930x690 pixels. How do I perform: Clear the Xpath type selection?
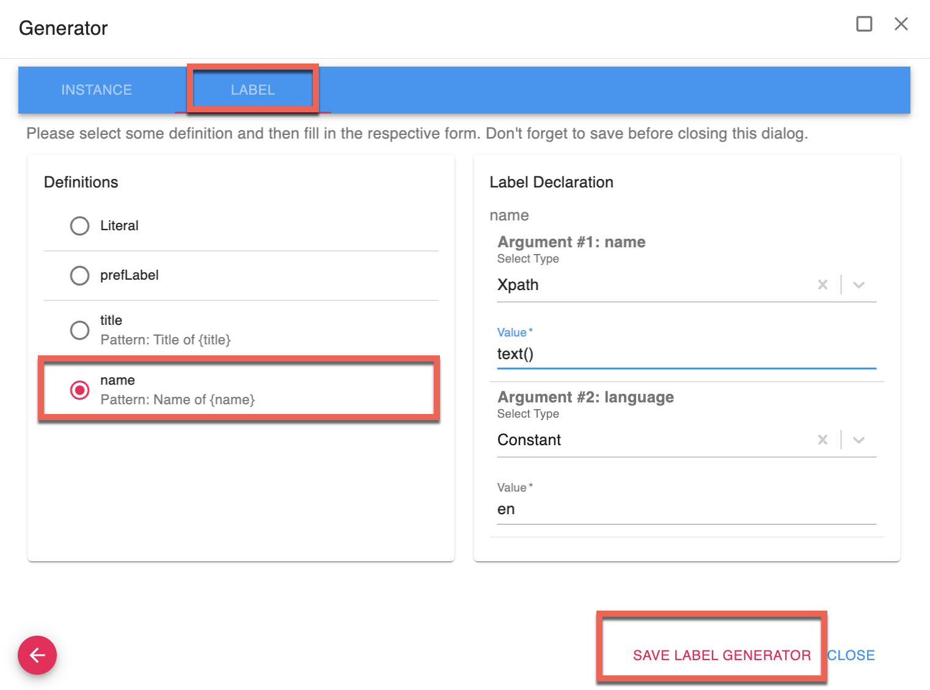(822, 285)
